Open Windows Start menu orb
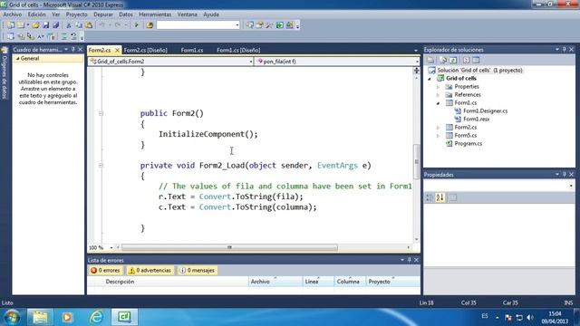This screenshot has height=326, width=580. point(12,317)
